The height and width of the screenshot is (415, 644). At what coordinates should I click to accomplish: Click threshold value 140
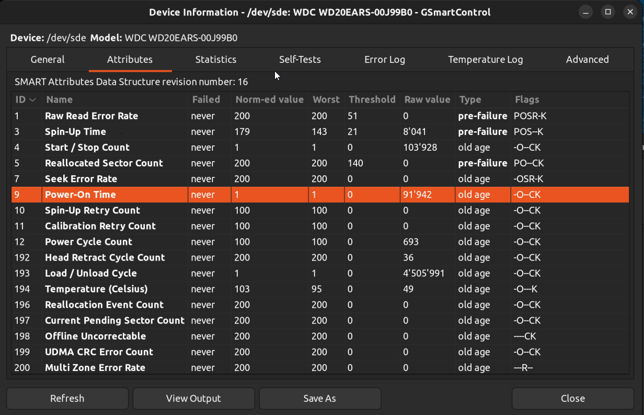(x=355, y=163)
